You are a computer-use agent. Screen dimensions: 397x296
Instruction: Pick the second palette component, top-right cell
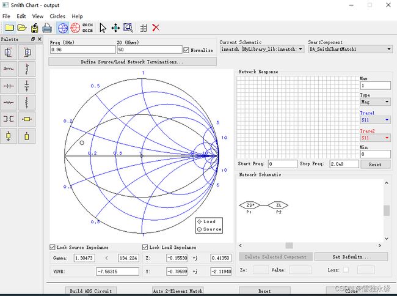27,53
